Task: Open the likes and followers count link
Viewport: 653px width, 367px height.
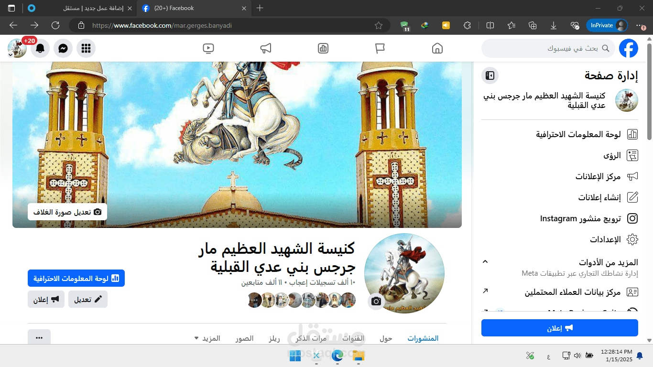Action: pos(298,283)
